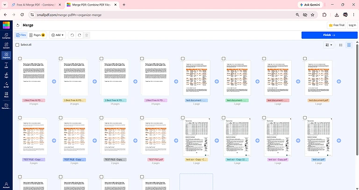The image size is (359, 190).
Task: Click the purple test ocr - Copy.pdf label
Action: tap(278, 160)
